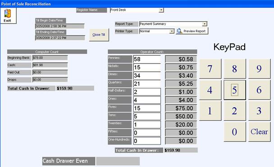Click the Fives $75.00 amount

(x=181, y=108)
